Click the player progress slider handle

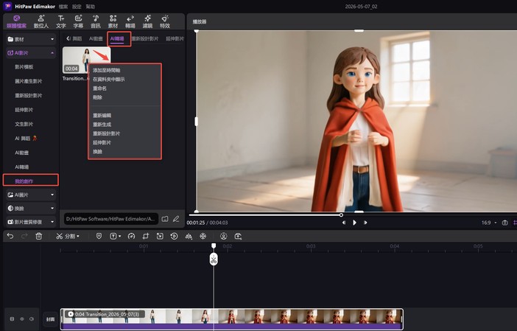click(341, 215)
